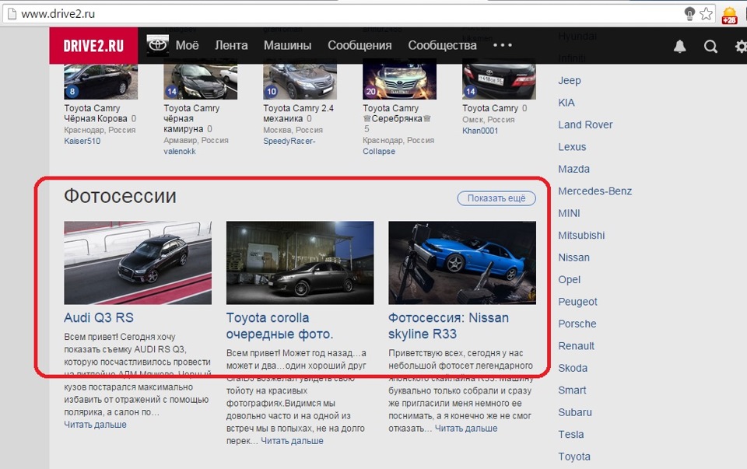The width and height of the screenshot is (747, 469).
Task: Open the notifications bell icon
Action: [x=680, y=46]
